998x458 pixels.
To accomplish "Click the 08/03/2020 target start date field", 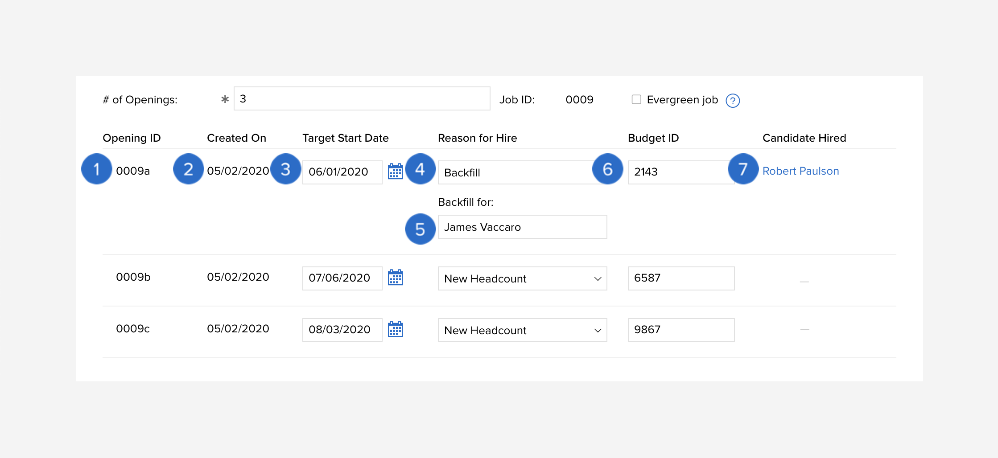I will point(342,330).
